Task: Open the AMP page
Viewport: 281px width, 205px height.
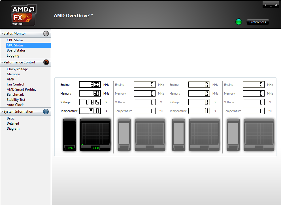Action: pos(10,79)
